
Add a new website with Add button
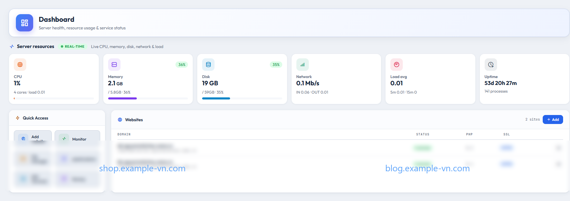[x=553, y=119]
